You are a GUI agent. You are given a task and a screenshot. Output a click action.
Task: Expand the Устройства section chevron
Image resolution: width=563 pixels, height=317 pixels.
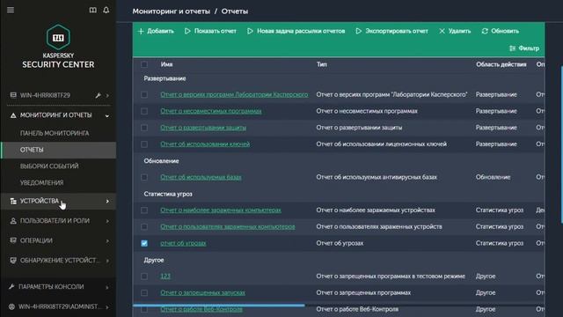pos(107,202)
